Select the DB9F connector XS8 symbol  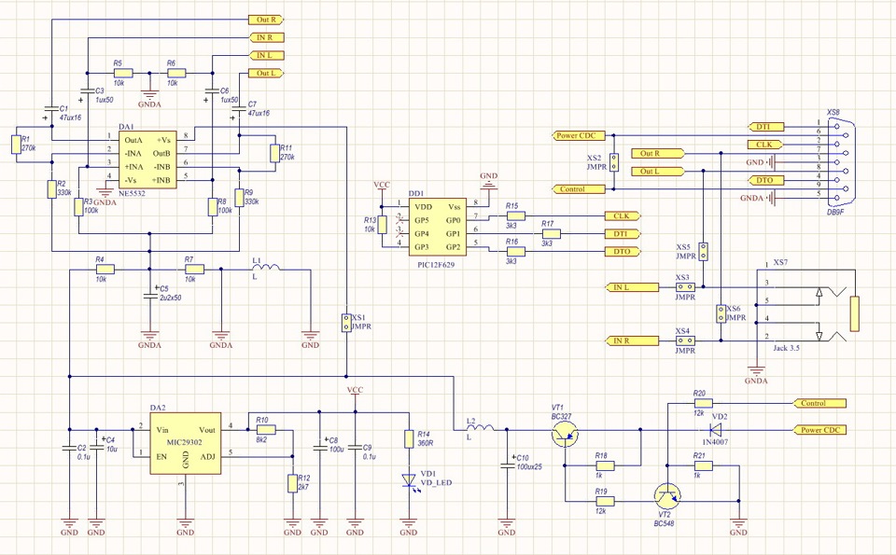click(x=841, y=161)
